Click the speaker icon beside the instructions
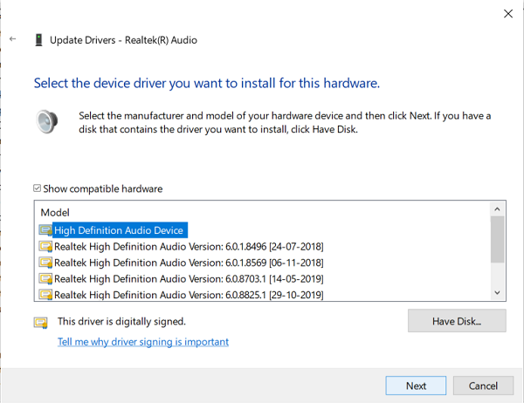This screenshot has width=524, height=403. click(47, 121)
